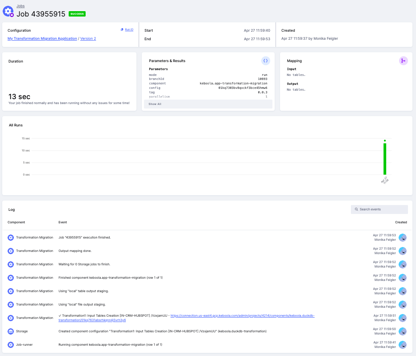The width and height of the screenshot is (416, 356).
Task: Click curly braces icon in Parameters & Results
Action: [x=266, y=61]
